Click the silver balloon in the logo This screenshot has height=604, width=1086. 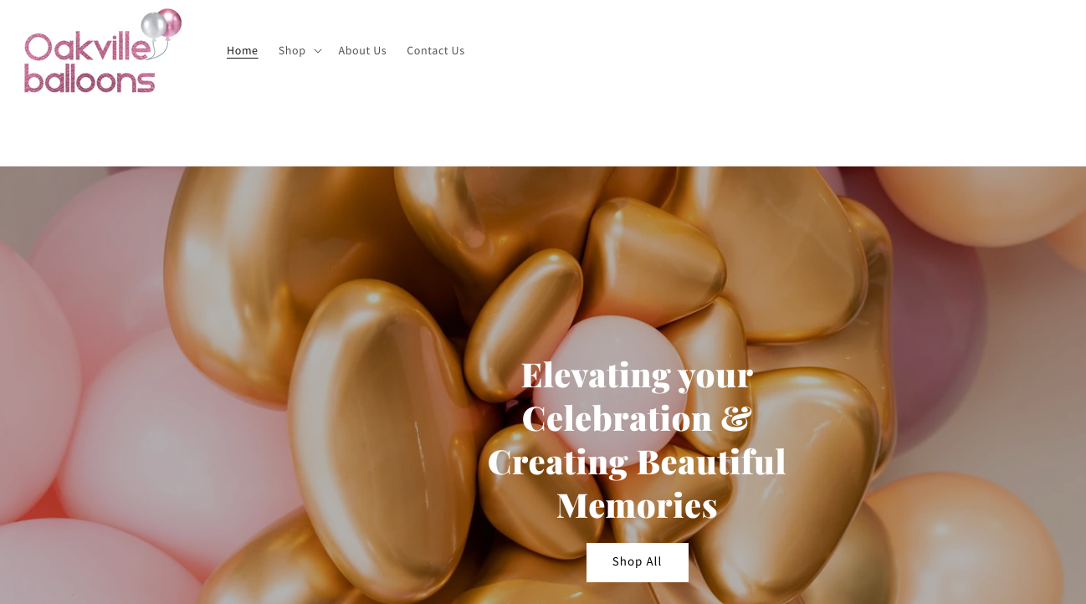154,26
